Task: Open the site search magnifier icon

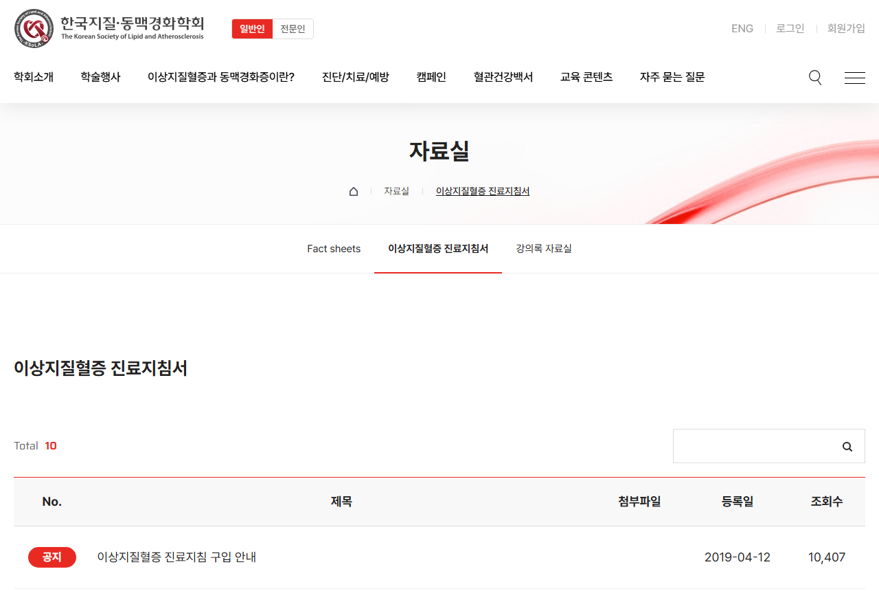Action: click(815, 78)
